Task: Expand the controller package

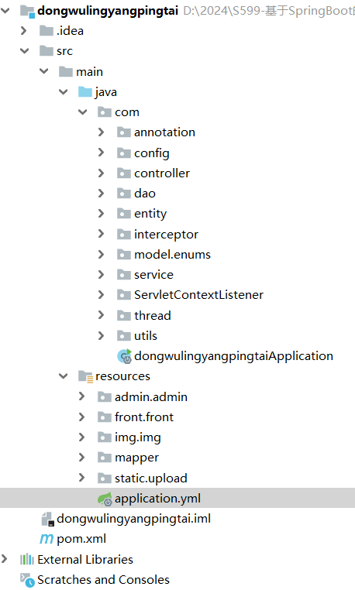Action: [x=101, y=173]
